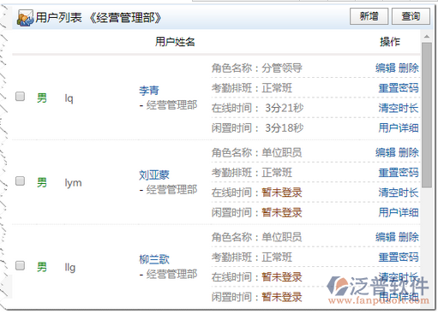
Task: Tick the checkbox for user lym
Action: click(20, 181)
